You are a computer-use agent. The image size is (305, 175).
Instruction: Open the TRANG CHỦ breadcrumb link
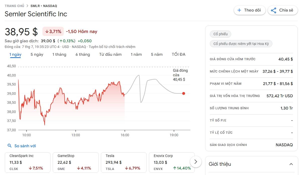[x=14, y=6]
